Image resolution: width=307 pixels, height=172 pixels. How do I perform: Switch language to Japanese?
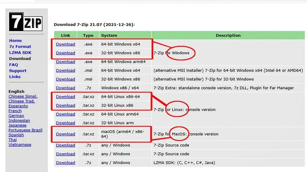pyautogui.click(x=17, y=125)
